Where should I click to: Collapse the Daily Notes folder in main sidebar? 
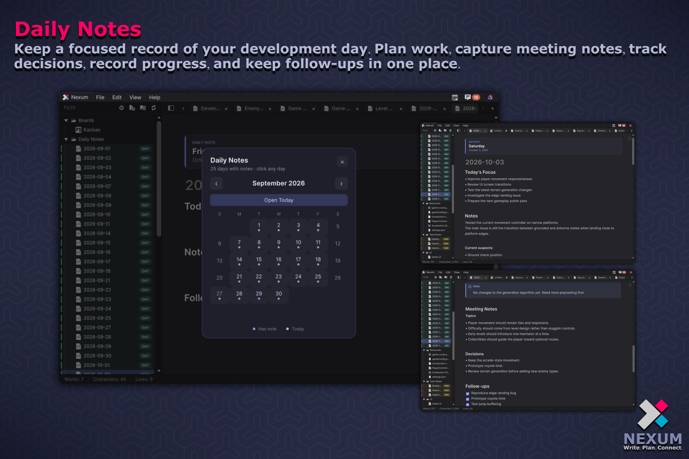(66, 139)
